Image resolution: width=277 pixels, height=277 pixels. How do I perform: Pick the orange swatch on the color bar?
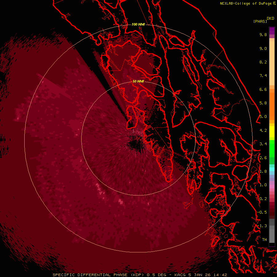(272, 106)
